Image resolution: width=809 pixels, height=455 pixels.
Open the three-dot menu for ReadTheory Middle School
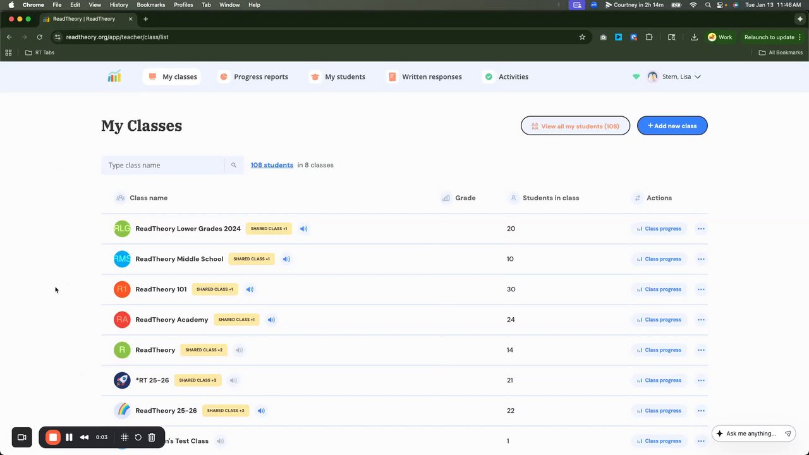701,259
